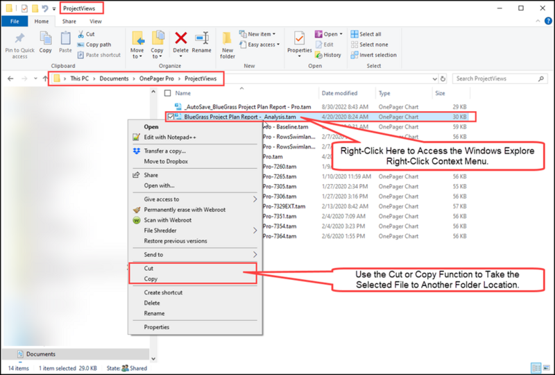Click navigation pane scroll down arrow
Viewport: 555px width, 375px height.
click(153, 359)
